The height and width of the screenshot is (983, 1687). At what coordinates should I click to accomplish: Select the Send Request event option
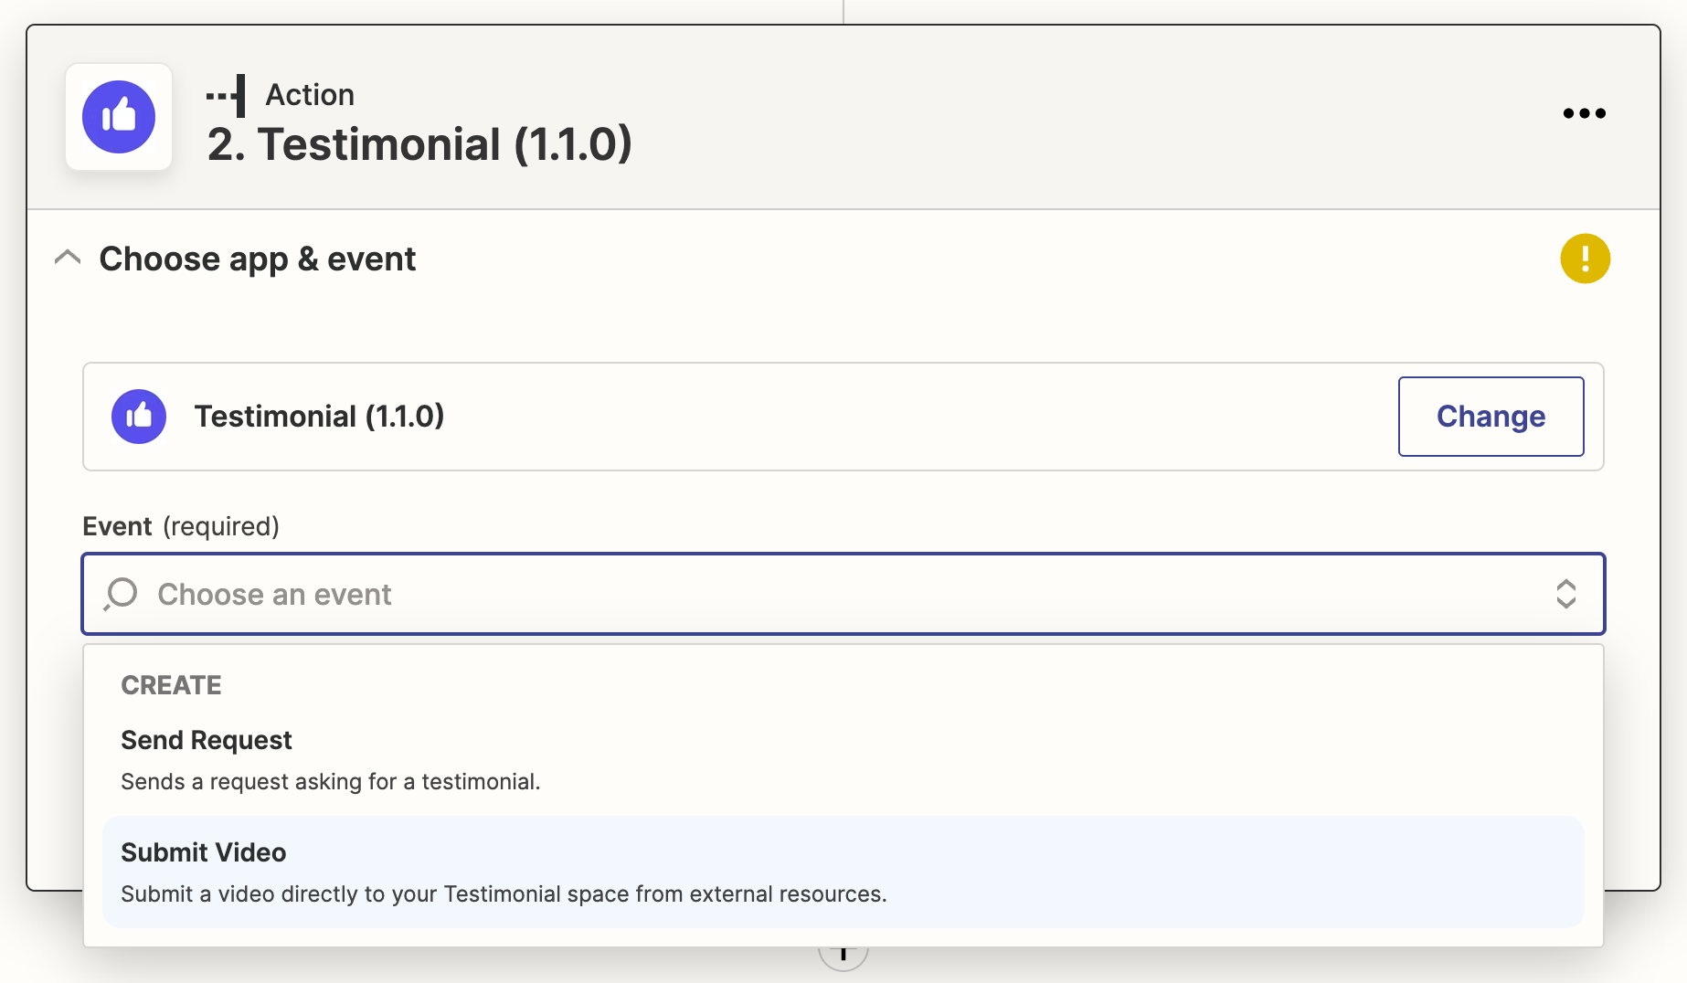(207, 740)
